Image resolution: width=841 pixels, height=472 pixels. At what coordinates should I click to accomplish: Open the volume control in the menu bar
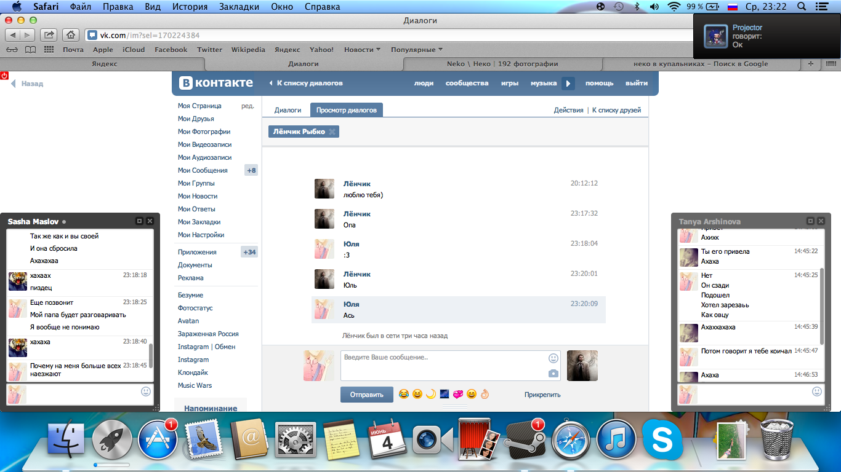click(654, 7)
